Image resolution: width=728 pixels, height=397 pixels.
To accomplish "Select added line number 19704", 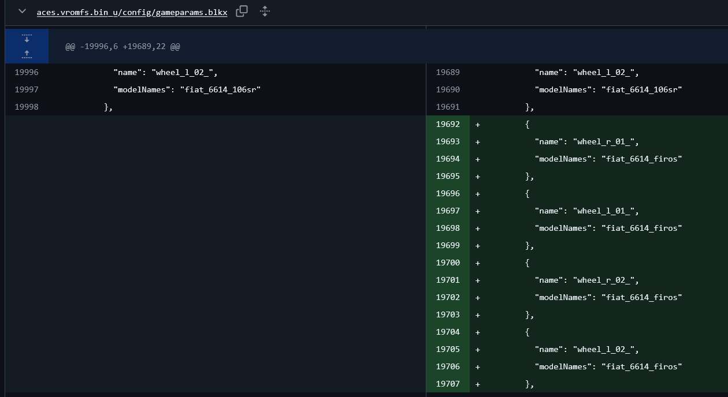I will click(448, 332).
